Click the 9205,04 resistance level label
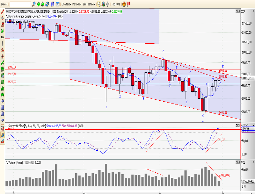255x194 pixels. (12, 67)
